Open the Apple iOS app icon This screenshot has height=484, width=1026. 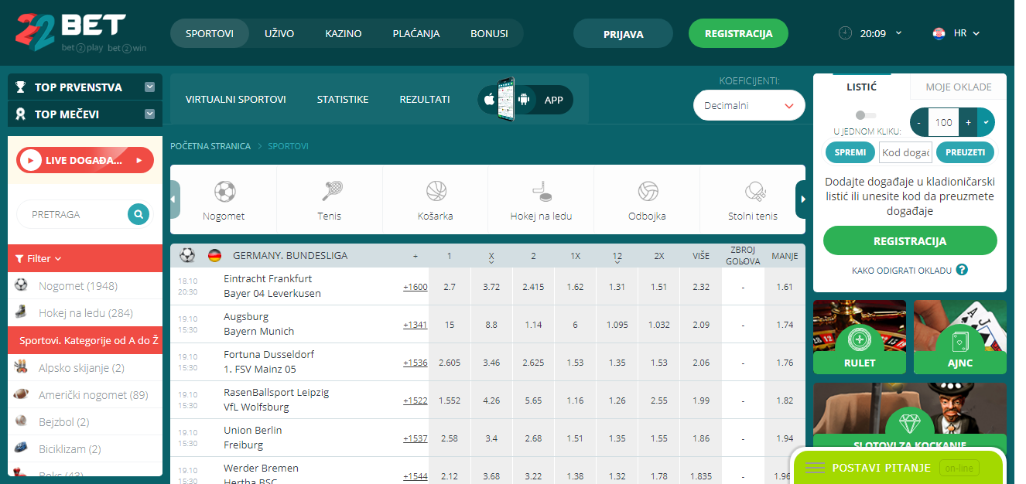(x=489, y=100)
